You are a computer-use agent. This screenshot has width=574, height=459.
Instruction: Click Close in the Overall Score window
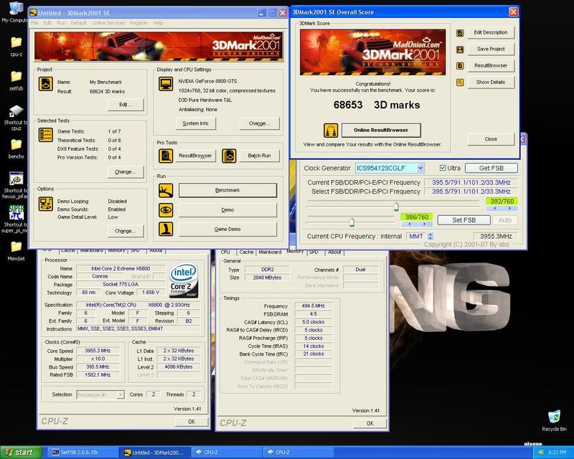coord(491,139)
